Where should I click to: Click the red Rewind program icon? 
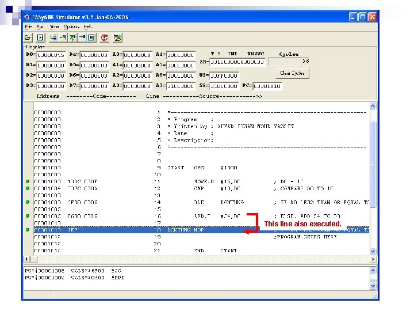pos(104,37)
